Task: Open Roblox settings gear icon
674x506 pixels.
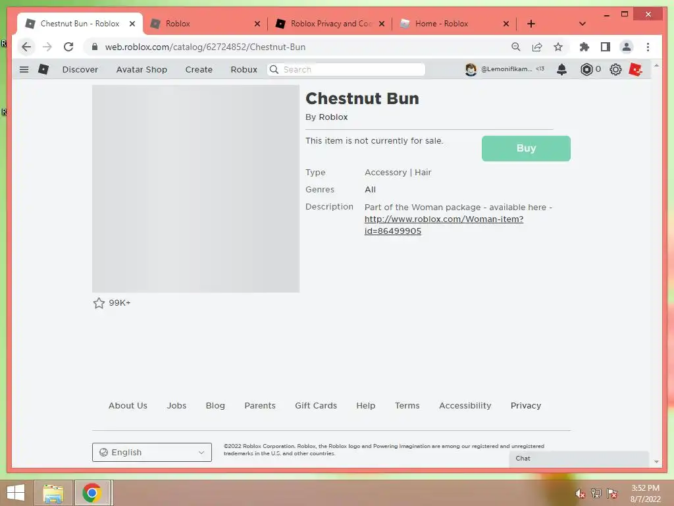Action: coord(615,69)
